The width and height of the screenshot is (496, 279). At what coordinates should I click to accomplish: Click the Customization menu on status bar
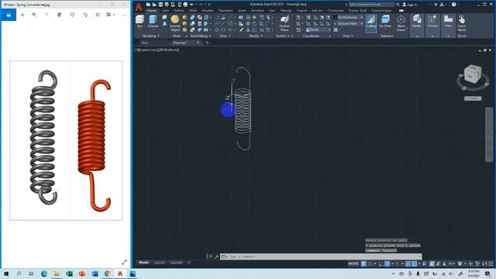(x=491, y=263)
